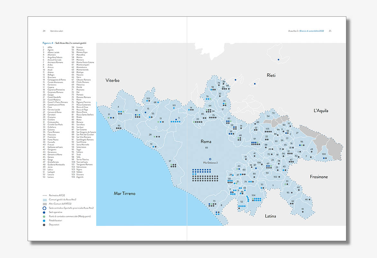Click the dark grey Depuratori legend dot

tap(44, 225)
